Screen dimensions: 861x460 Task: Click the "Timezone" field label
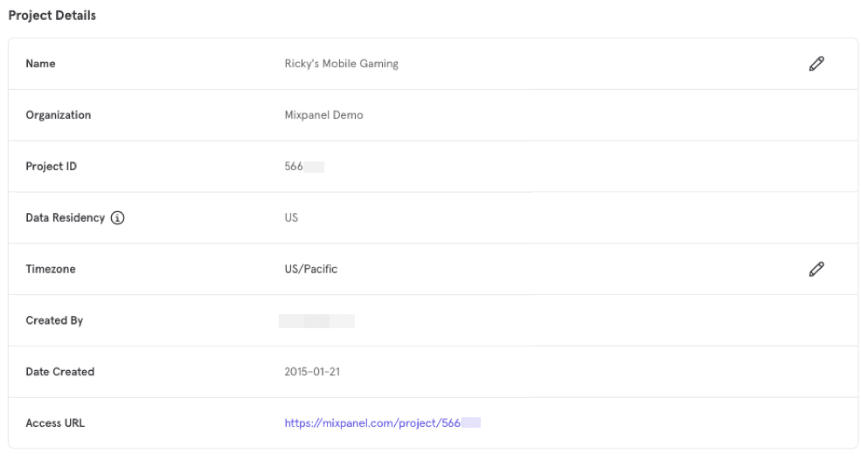click(51, 270)
